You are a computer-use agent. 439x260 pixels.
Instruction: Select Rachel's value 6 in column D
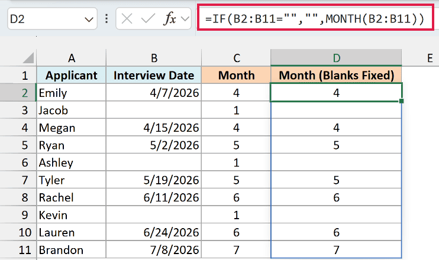coord(336,197)
